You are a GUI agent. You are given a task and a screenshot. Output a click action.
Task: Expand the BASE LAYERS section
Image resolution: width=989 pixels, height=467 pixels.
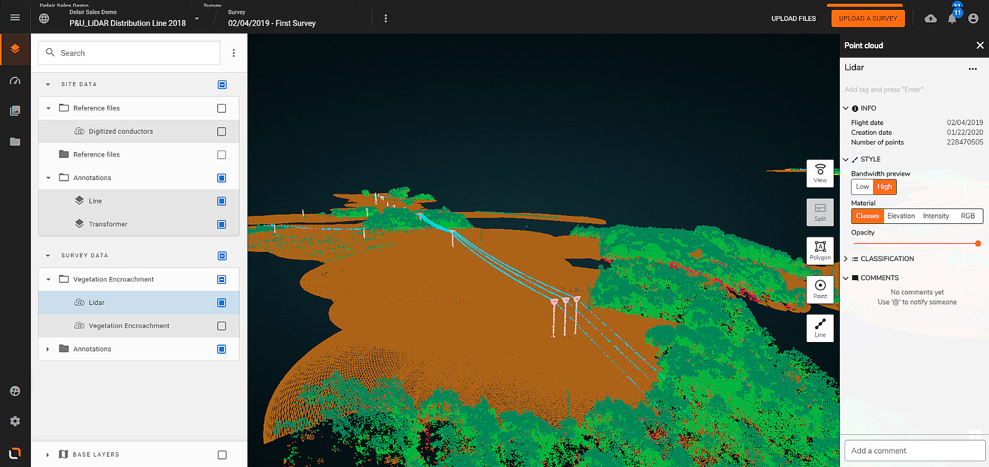pos(48,455)
